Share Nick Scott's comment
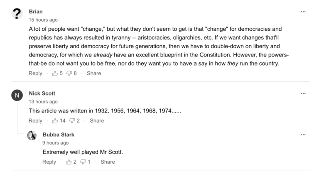The width and height of the screenshot is (319, 174). pos(97,121)
